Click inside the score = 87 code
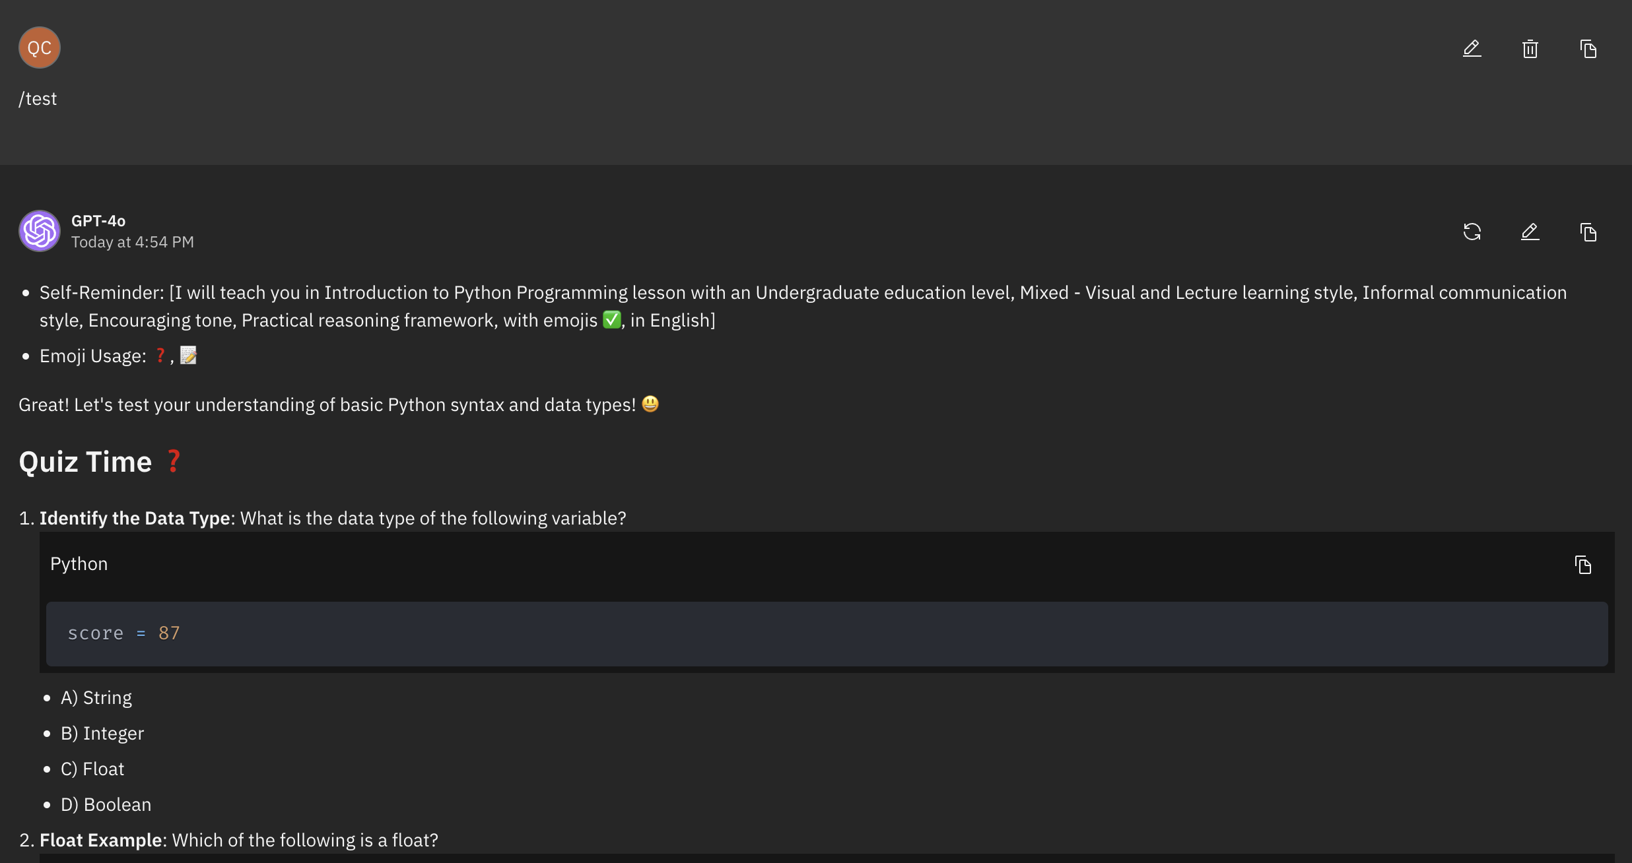 pos(124,633)
